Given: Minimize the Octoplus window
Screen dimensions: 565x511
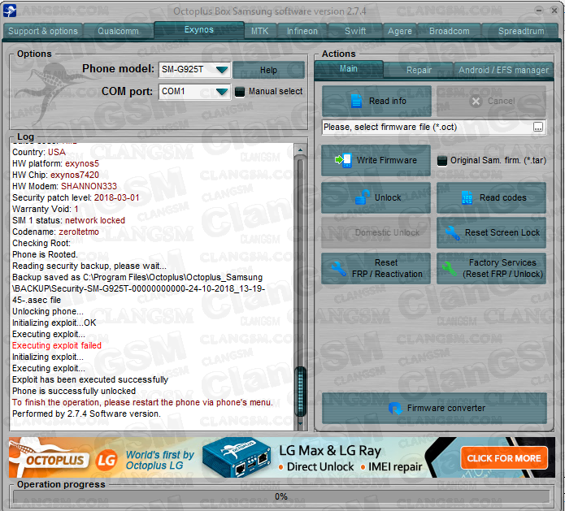Looking at the screenshot, I should [x=539, y=11].
